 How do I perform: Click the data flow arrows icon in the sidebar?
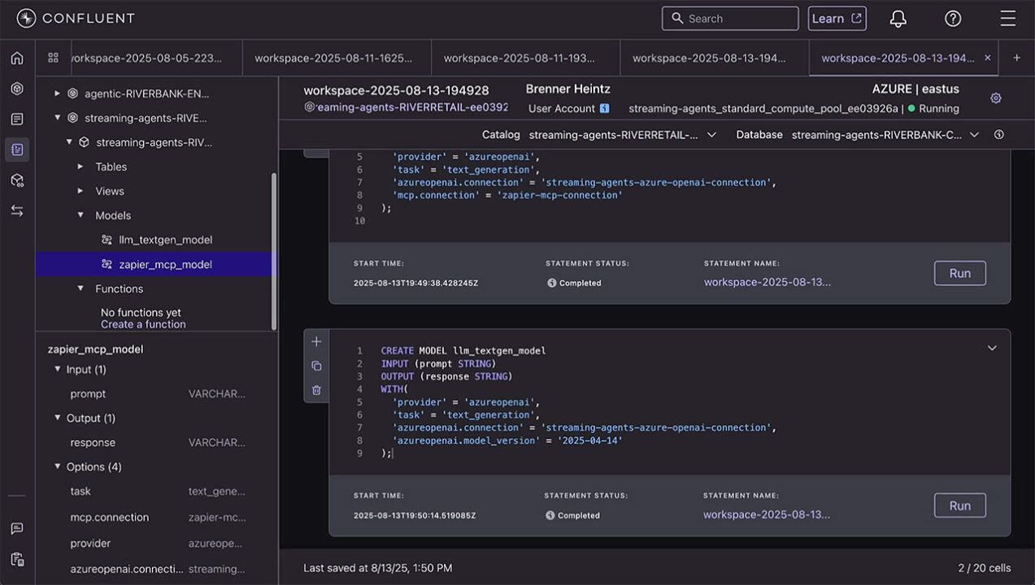point(16,210)
